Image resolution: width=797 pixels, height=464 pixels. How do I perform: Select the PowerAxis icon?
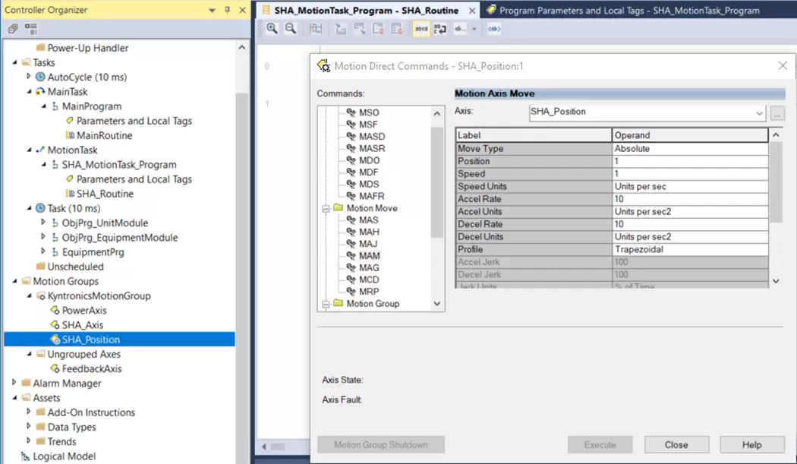[x=55, y=311]
